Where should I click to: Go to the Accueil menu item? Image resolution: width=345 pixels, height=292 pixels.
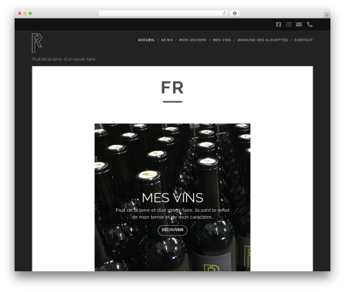[146, 40]
